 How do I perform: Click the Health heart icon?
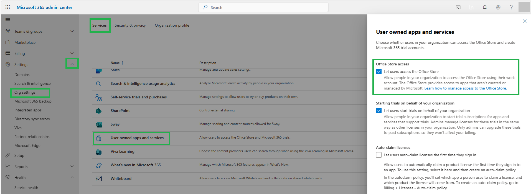tap(8, 177)
